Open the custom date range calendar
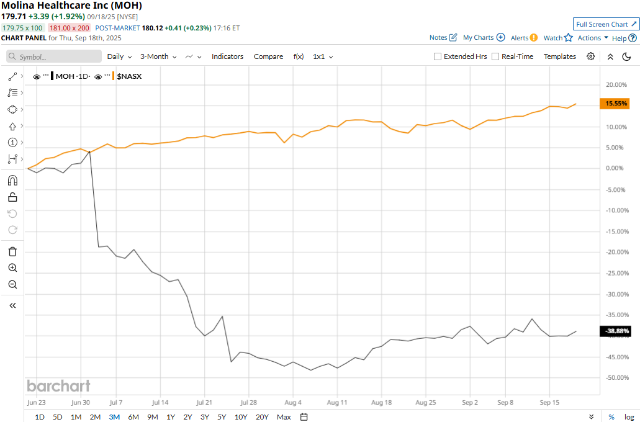This screenshot has width=640, height=422. 304,416
